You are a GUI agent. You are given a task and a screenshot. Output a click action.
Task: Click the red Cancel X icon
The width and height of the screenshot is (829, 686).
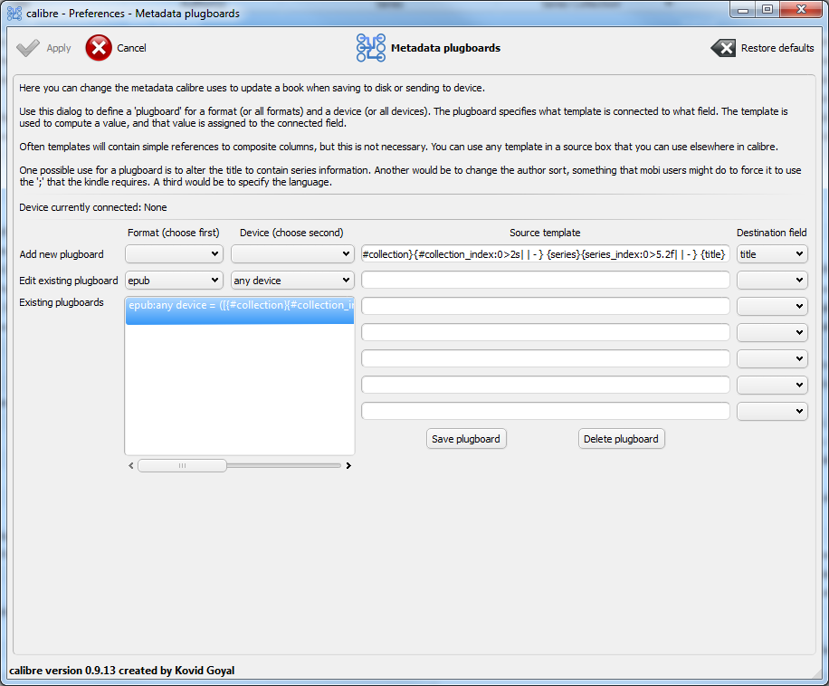(x=99, y=48)
